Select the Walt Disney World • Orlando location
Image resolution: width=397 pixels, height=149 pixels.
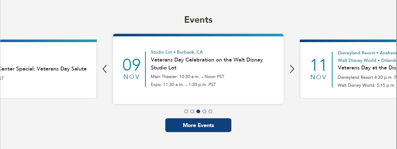click(367, 60)
